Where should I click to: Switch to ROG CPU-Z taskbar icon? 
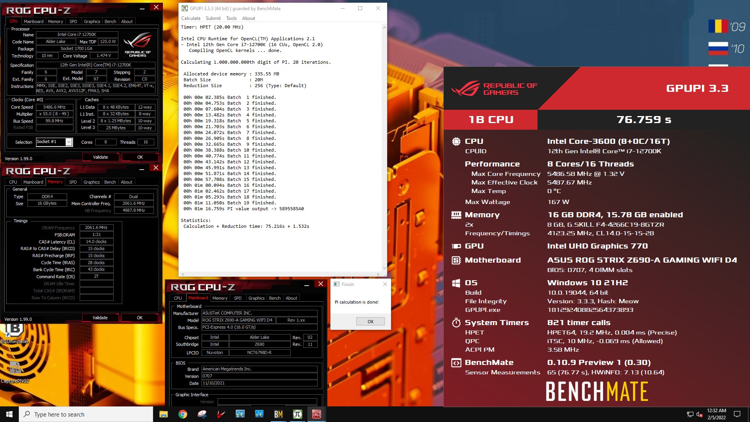(x=316, y=414)
